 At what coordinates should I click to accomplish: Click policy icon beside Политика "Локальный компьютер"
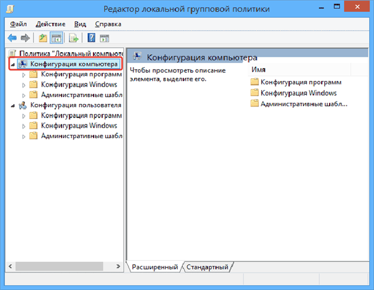tap(12, 54)
